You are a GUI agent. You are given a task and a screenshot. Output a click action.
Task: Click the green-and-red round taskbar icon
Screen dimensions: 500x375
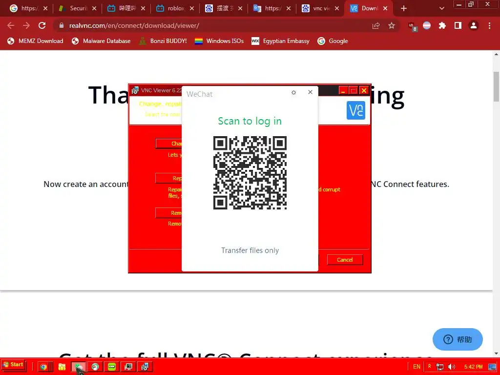[95, 367]
